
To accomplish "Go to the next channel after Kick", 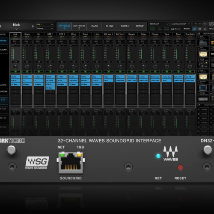I will [x=33, y=26].
